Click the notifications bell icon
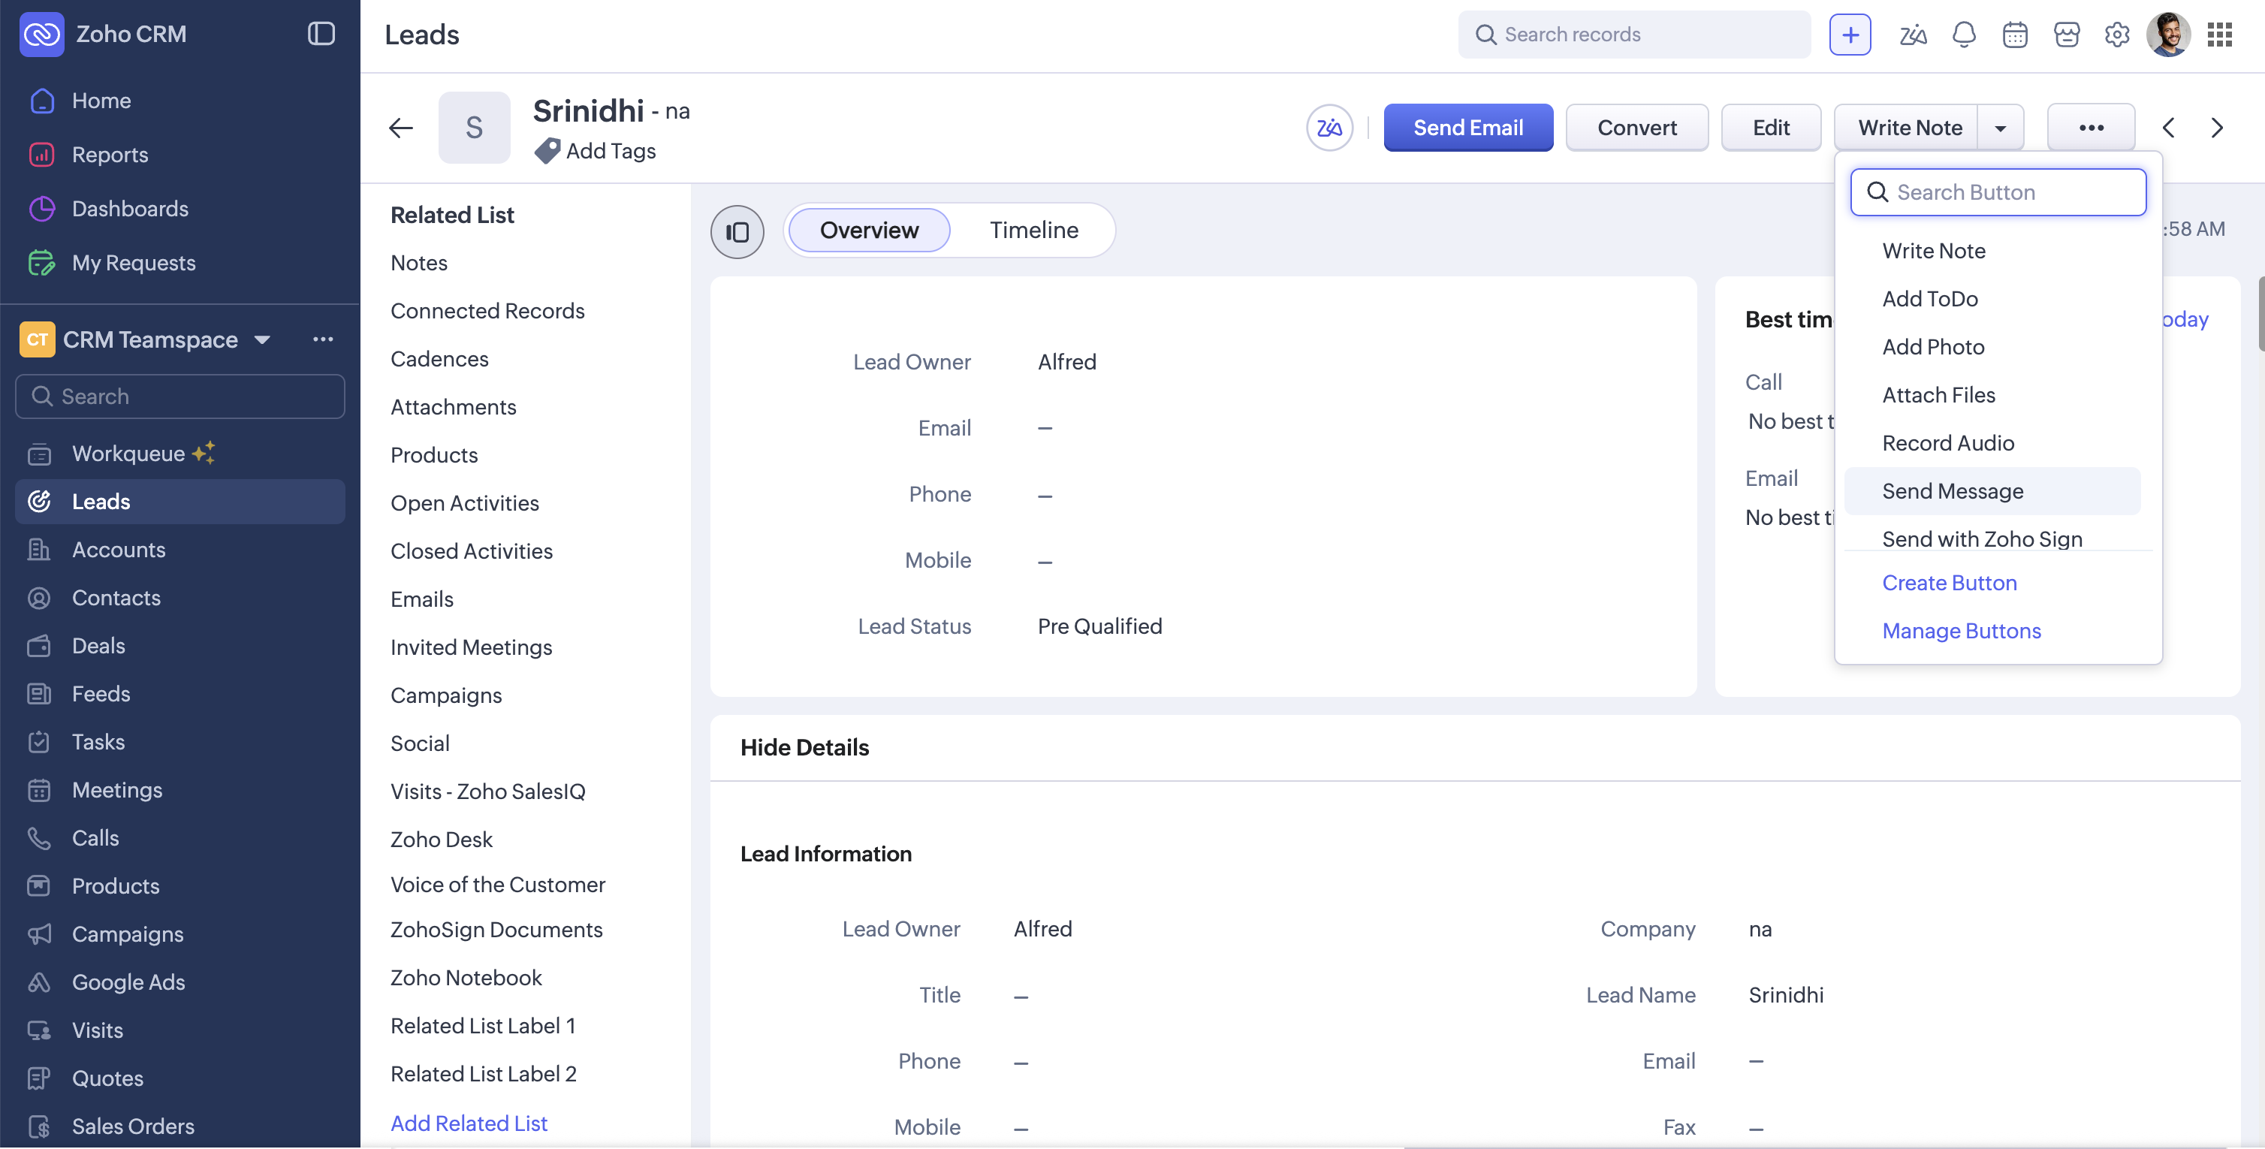This screenshot has height=1149, width=2265. coord(1963,35)
